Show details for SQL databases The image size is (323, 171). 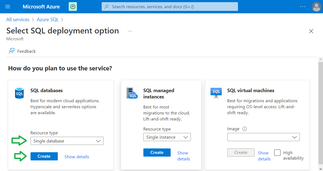[x=77, y=157]
